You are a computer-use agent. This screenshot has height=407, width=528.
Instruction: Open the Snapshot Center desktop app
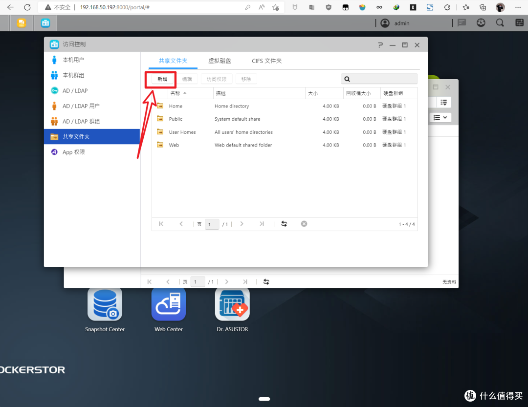coord(105,303)
